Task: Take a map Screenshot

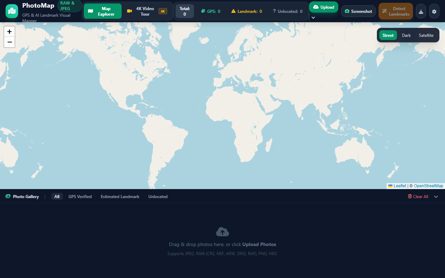Action: [x=358, y=11]
